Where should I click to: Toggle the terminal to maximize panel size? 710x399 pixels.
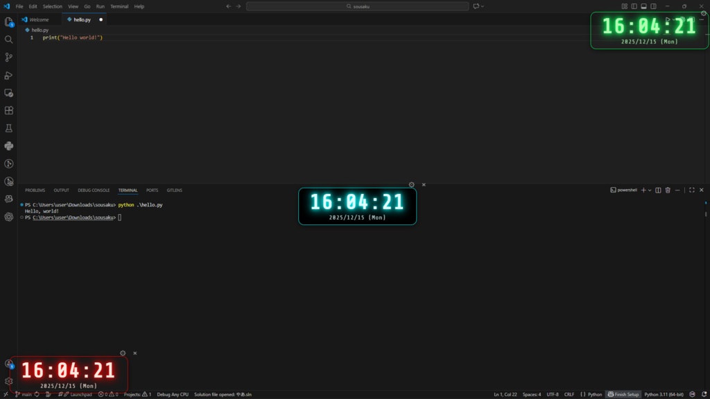point(691,189)
